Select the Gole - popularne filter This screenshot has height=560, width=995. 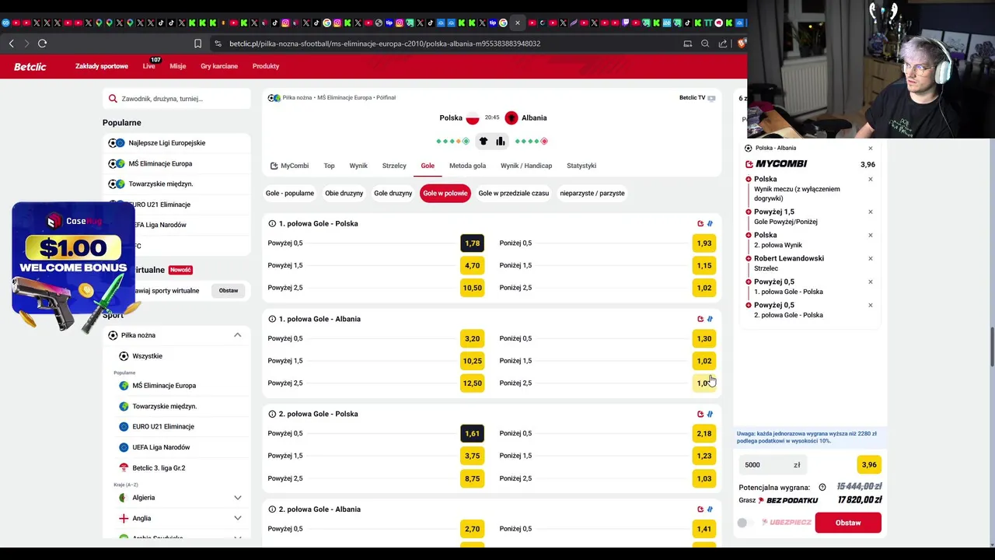[x=290, y=193]
